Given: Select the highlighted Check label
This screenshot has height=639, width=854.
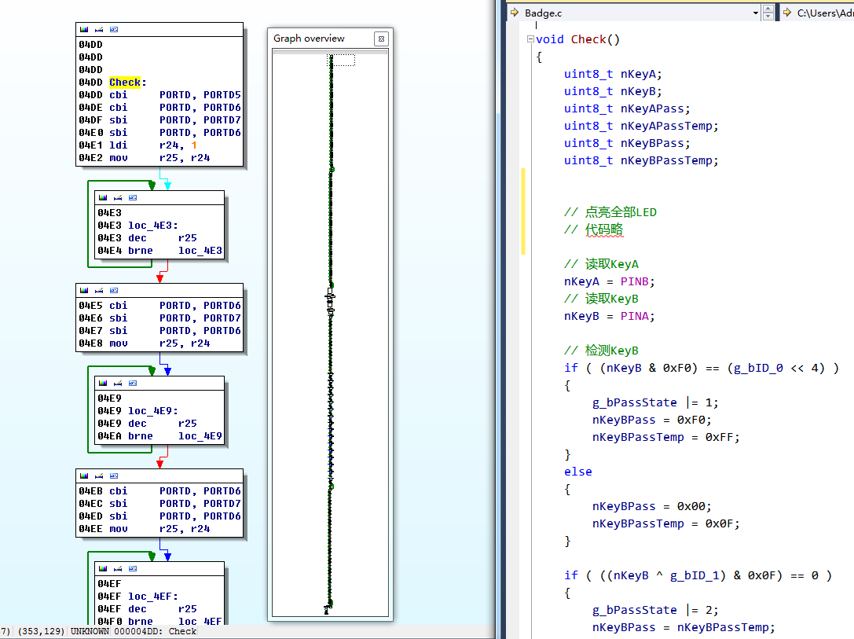Looking at the screenshot, I should click(x=124, y=83).
